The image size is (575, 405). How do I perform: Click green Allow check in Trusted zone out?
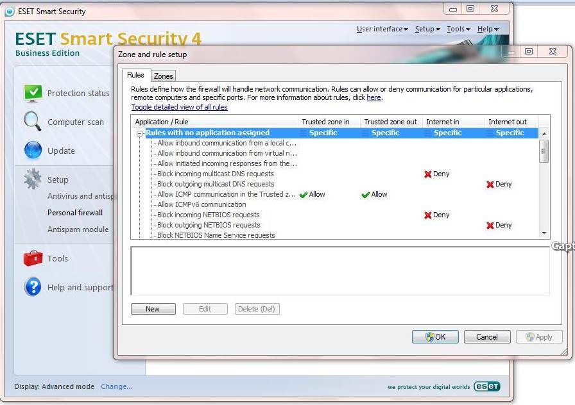pos(366,194)
